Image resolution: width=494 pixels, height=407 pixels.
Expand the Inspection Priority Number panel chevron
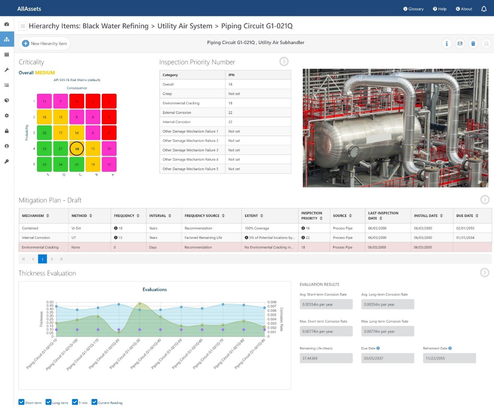[284, 61]
